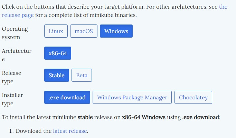This screenshot has width=236, height=138.
Task: Select the .exe download installer button
Action: coord(67,98)
